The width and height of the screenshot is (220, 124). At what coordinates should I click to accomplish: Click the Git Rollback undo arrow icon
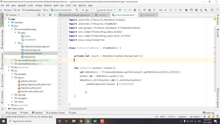180,10
